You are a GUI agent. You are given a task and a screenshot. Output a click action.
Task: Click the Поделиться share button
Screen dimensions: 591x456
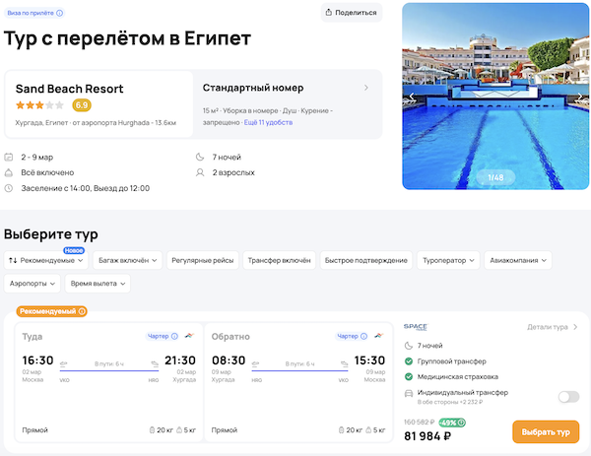(352, 13)
